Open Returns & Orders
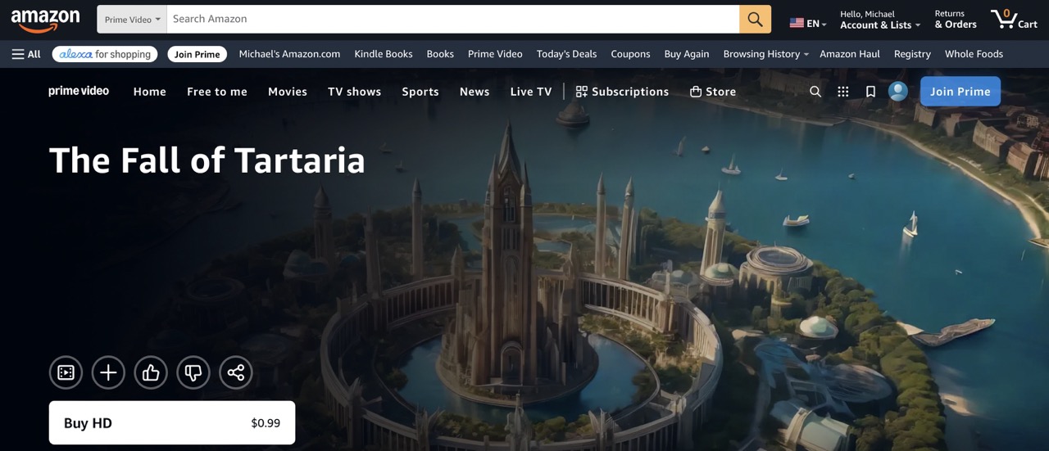This screenshot has width=1049, height=451. 956,20
